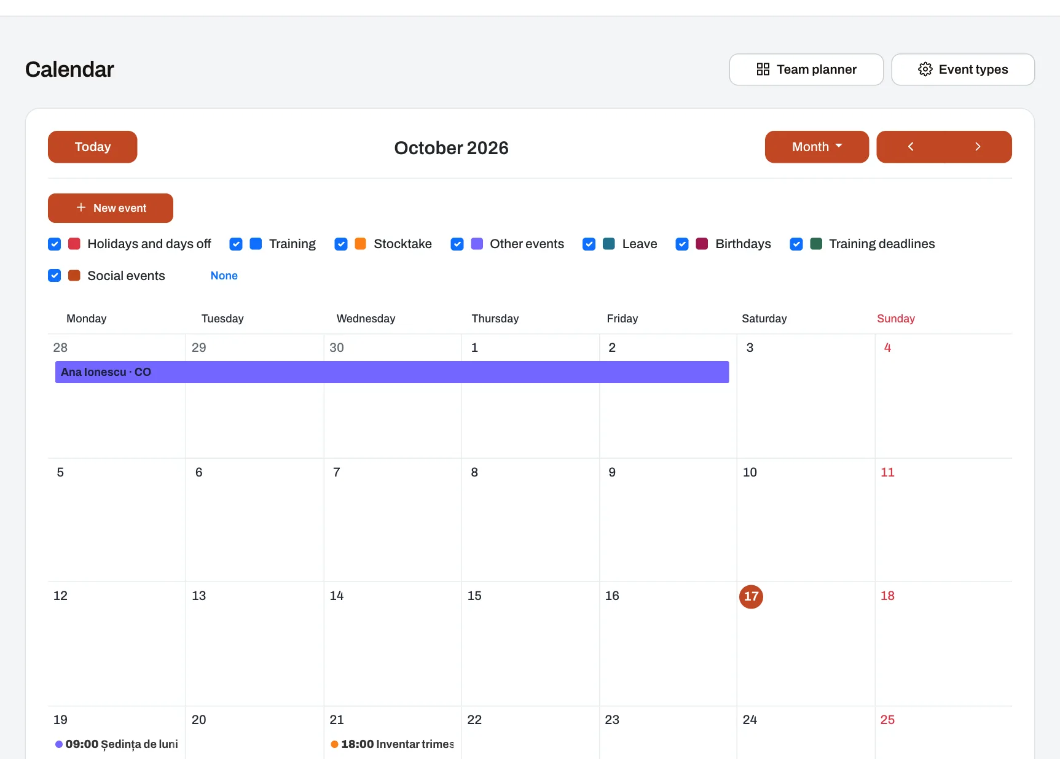The height and width of the screenshot is (759, 1060).
Task: Open the Team planner view
Action: 806,69
